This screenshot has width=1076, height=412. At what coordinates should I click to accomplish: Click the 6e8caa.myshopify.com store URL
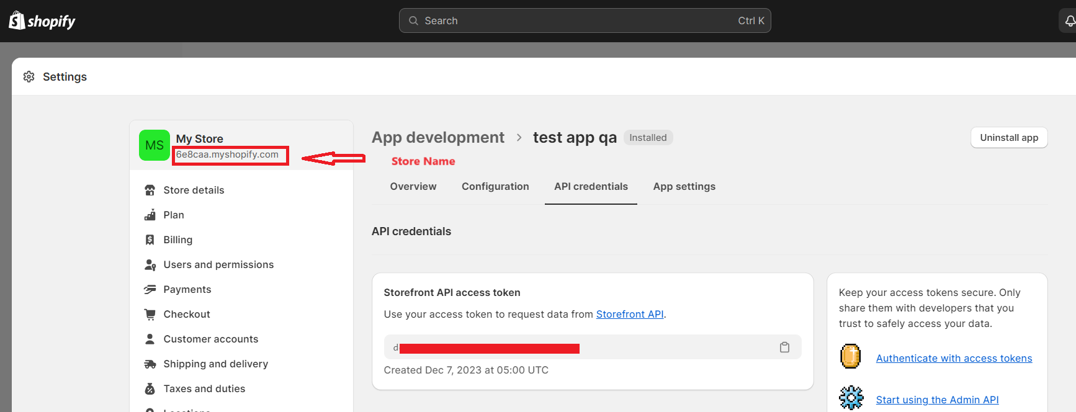tap(227, 154)
